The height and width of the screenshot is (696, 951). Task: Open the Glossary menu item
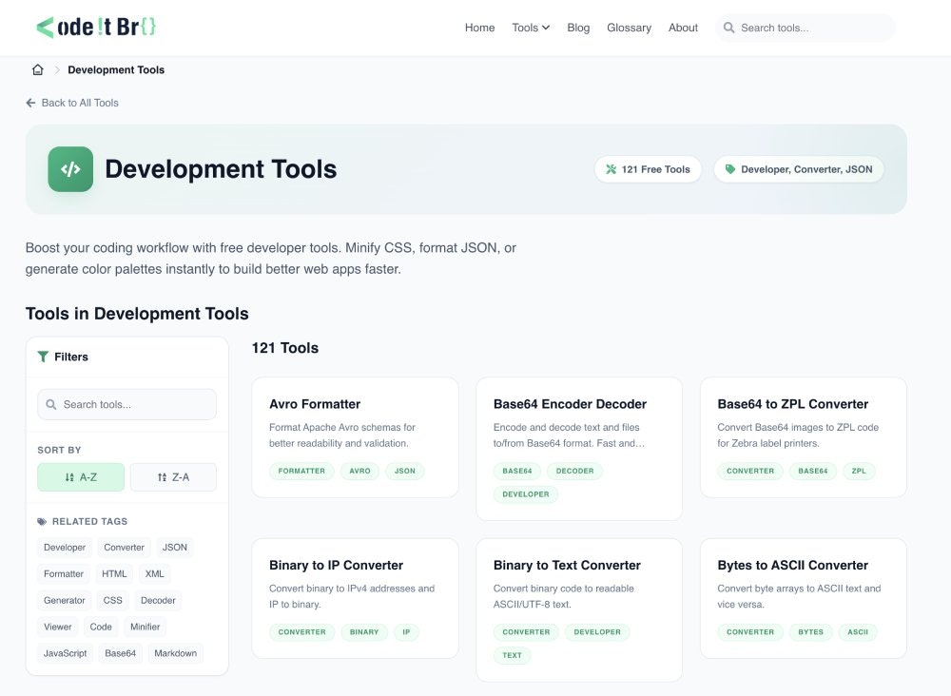point(629,28)
